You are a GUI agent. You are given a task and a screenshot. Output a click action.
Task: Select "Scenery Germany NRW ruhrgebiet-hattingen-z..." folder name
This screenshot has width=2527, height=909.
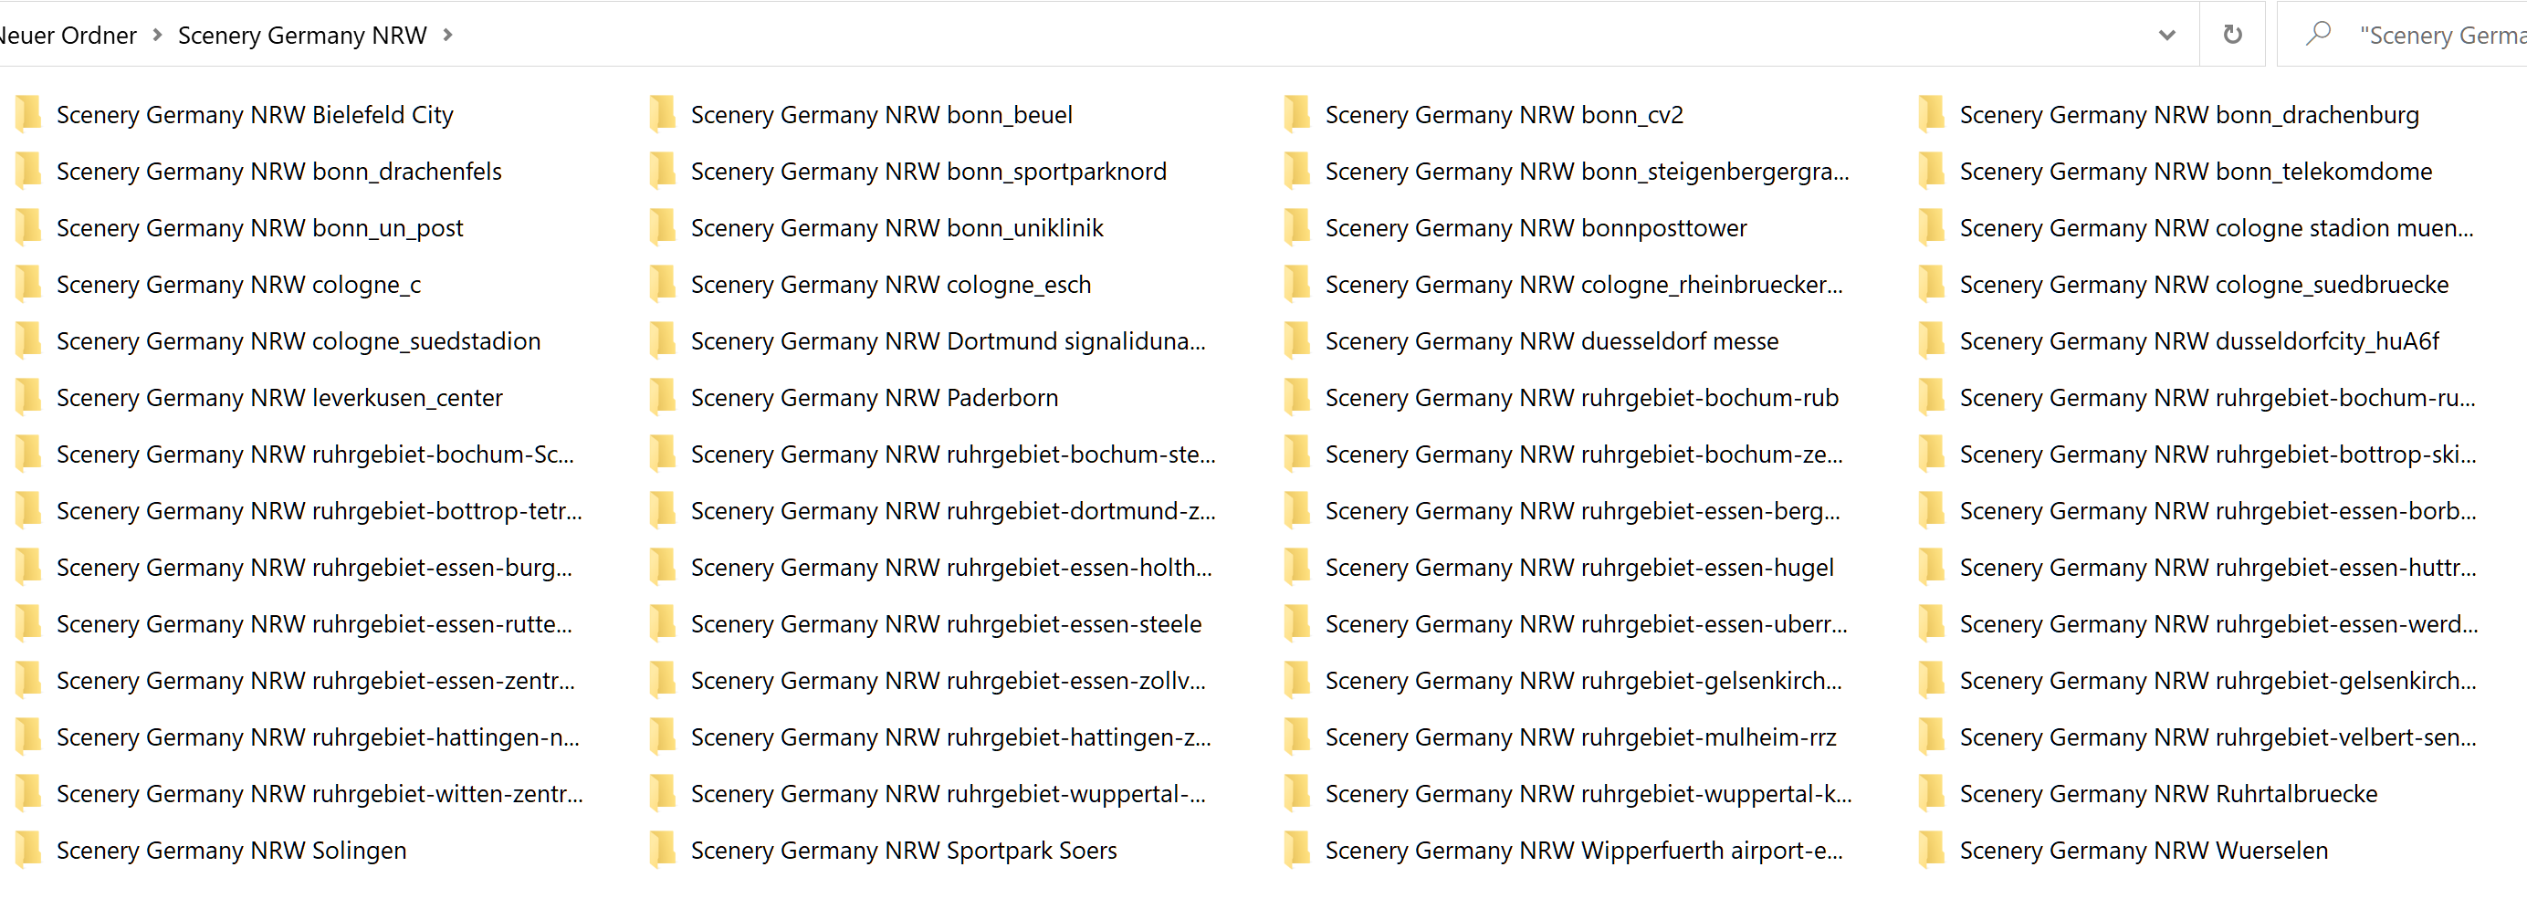[950, 737]
